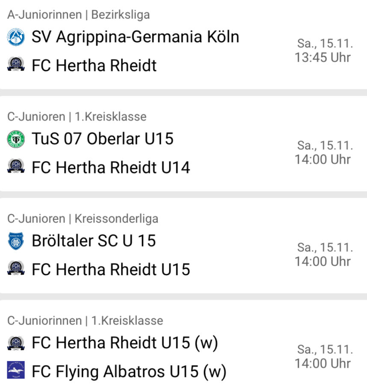Screen dimensions: 367x391
Task: Click SV Agrippina-Germania Köln club crest
Action: [x=16, y=37]
